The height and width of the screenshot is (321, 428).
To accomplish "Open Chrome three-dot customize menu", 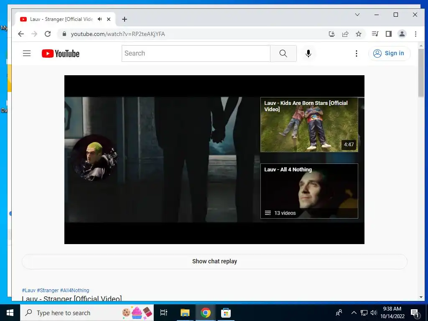I will click(415, 34).
